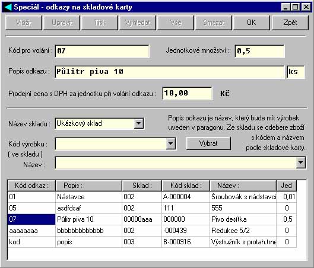Click the 0,01 quantity cell

pyautogui.click(x=286, y=197)
